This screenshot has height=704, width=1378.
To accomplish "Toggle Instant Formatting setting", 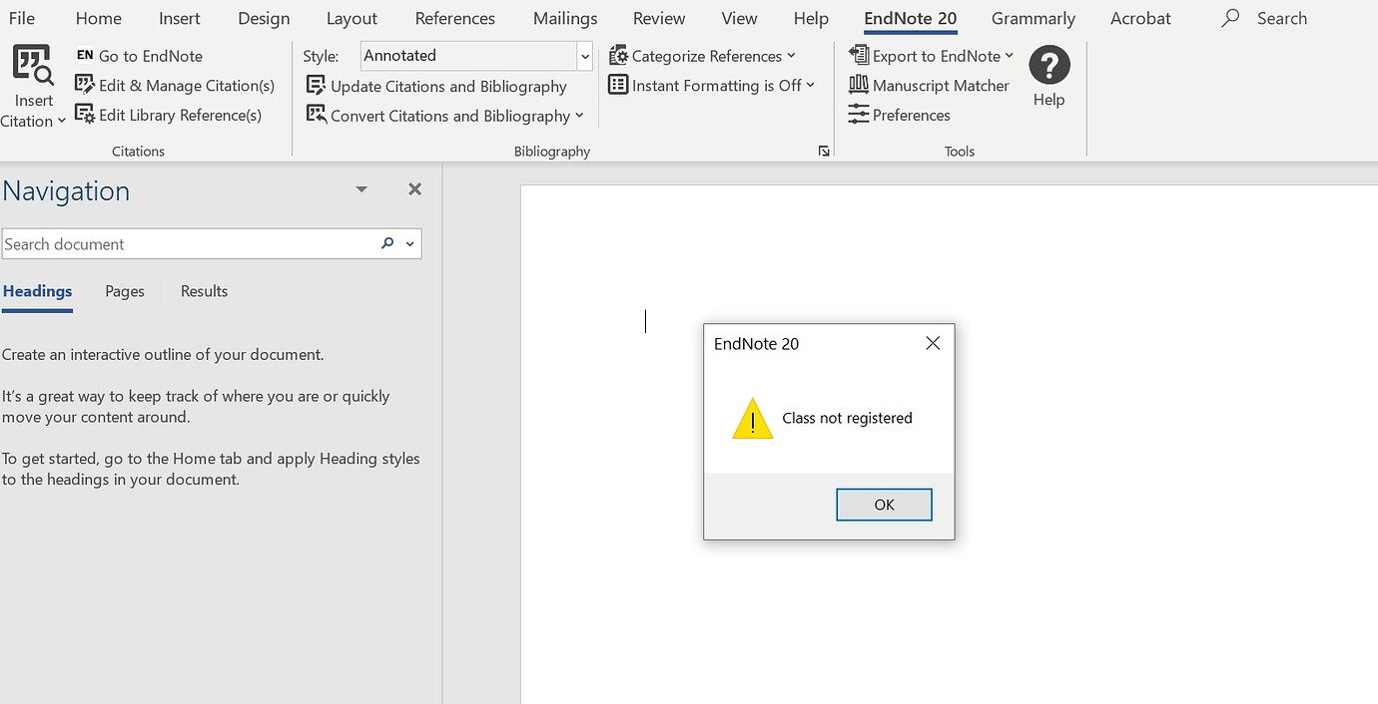I will click(711, 85).
